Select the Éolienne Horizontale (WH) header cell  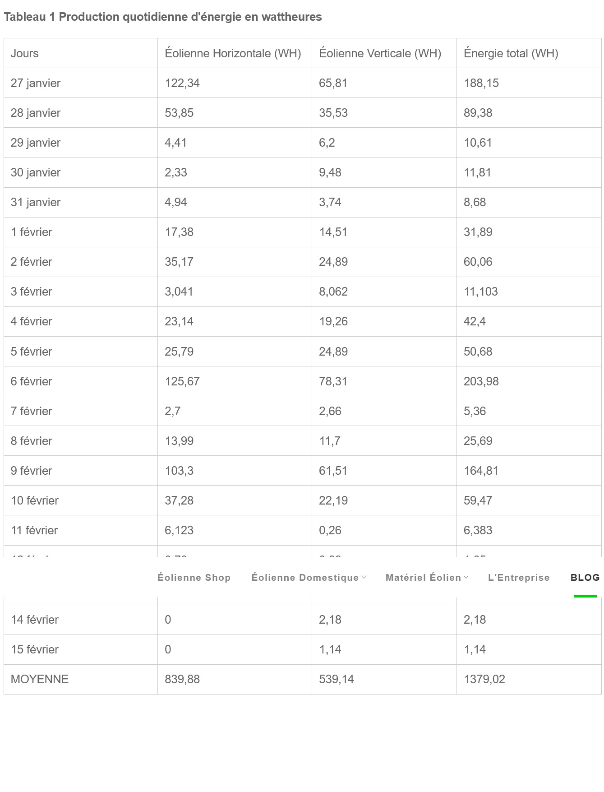(x=235, y=53)
